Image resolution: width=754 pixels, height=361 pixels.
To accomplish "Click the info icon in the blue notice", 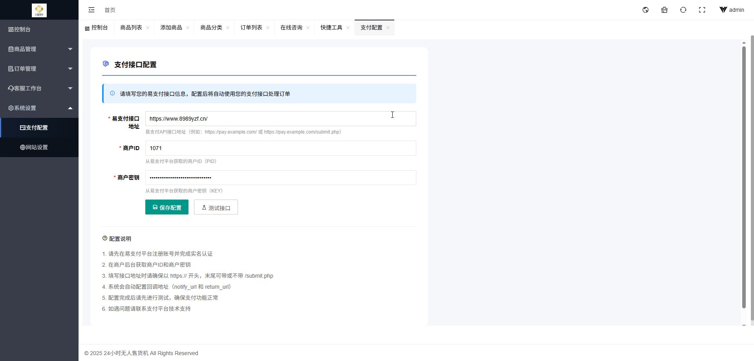I will point(112,93).
